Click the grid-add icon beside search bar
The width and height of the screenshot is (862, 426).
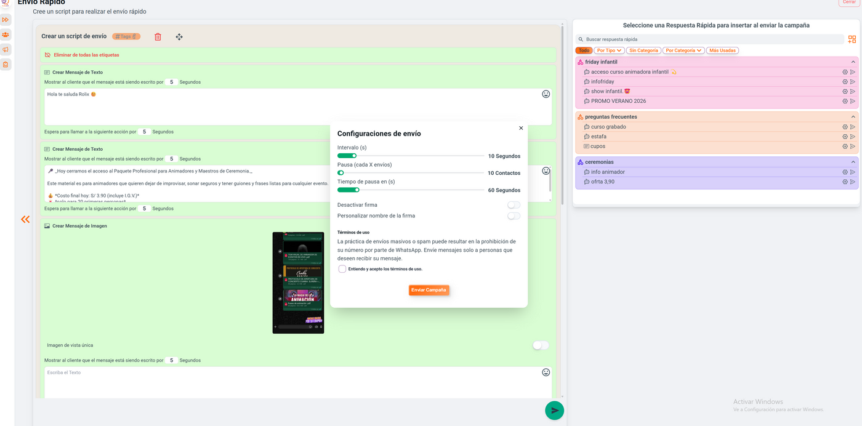click(852, 39)
